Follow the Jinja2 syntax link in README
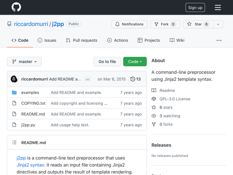 [30, 165]
